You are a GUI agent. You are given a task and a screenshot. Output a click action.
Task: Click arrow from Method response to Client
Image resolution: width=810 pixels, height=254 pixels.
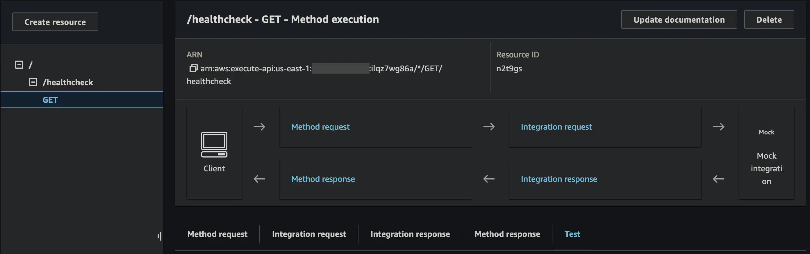[259, 179]
